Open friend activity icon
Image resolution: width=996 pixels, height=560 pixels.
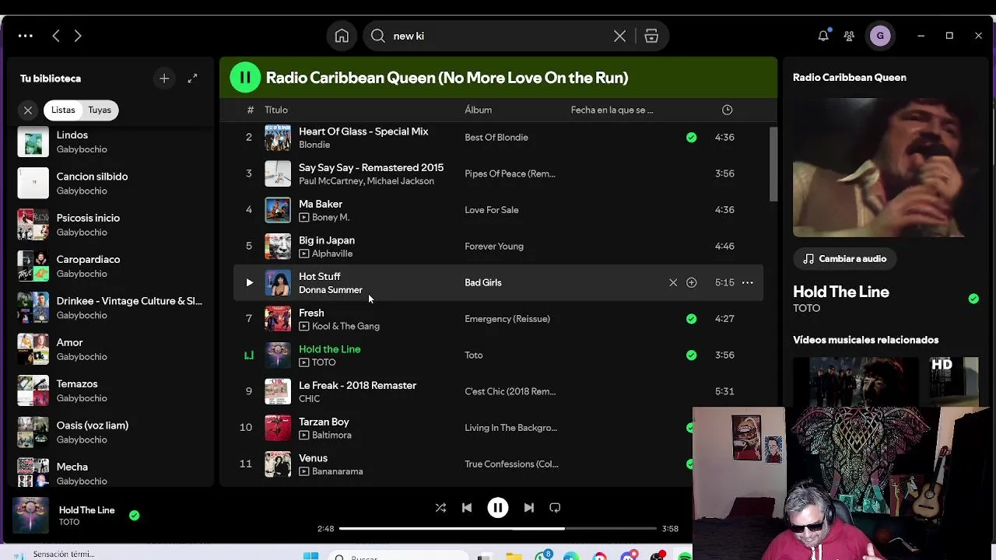(x=849, y=36)
